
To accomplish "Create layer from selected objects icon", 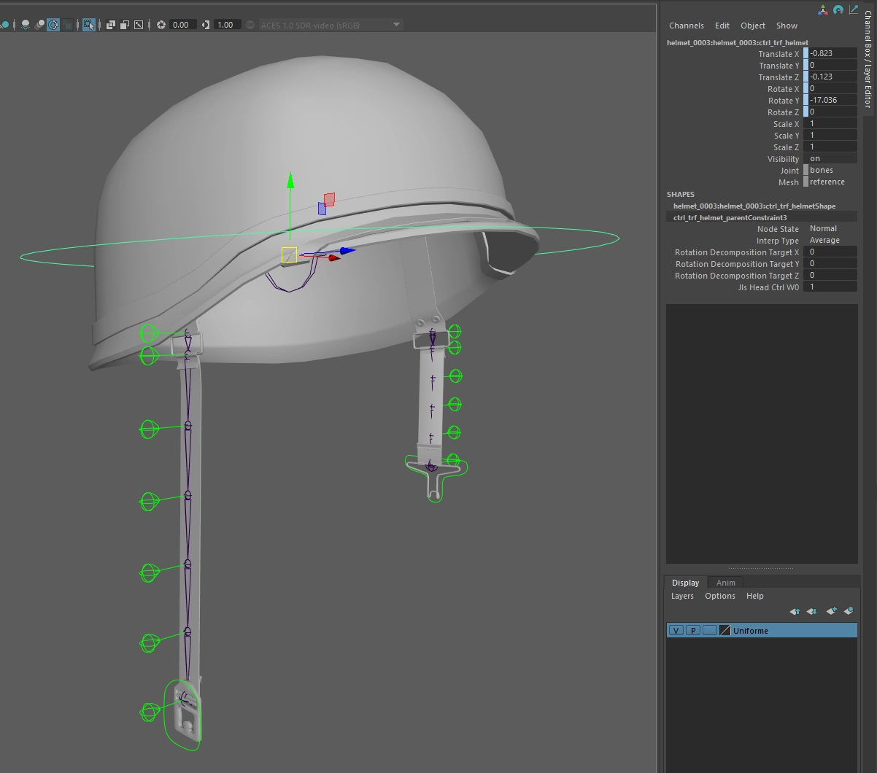I will (849, 611).
